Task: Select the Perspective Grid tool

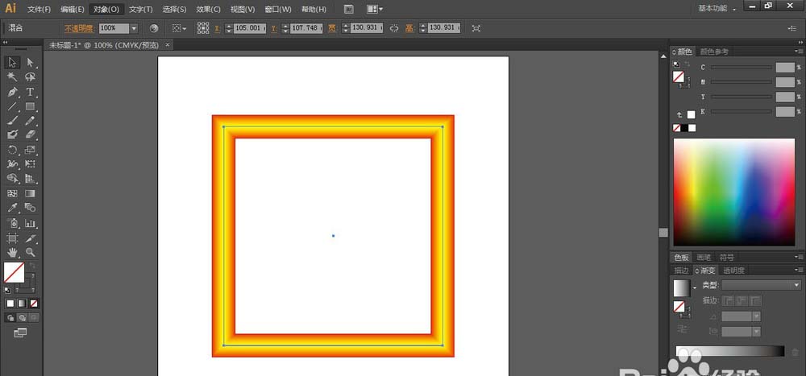Action: click(x=31, y=179)
